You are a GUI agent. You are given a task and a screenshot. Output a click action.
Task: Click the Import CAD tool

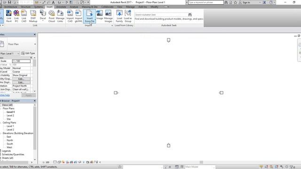tap(70, 16)
